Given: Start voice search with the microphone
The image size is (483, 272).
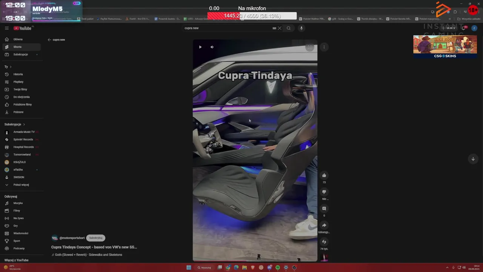Looking at the screenshot, I should coord(301,28).
